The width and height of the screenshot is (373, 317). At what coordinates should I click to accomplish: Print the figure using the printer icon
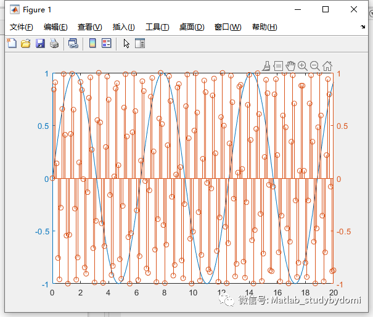click(54, 44)
